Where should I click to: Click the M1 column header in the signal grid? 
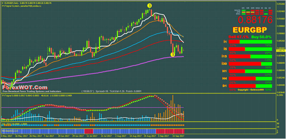[x=243, y=8]
